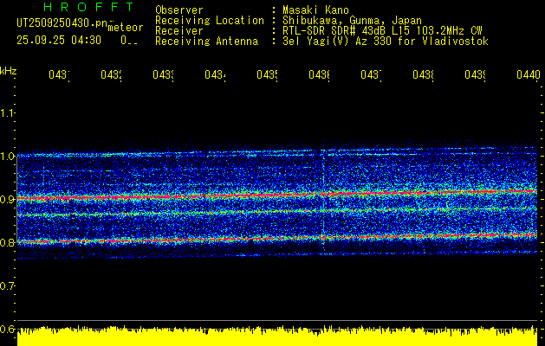Viewport: 545px width, 346px height.
Task: Click the 0435 time marker
Action: pos(267,74)
